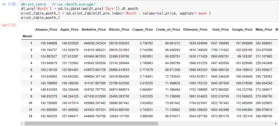Click the horizontal scrollbar thumb
280x126 pixels.
point(91,123)
